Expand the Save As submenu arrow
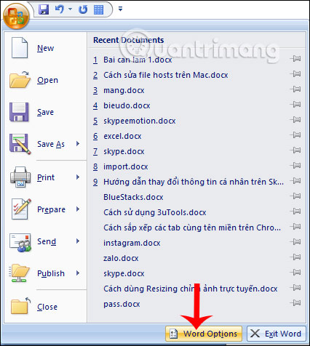Viewport: 310px width, 346px height. pyautogui.click(x=78, y=144)
